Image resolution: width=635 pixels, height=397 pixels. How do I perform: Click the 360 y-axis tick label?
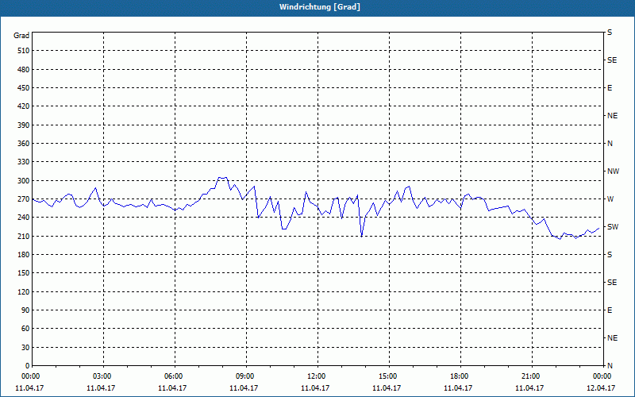24,144
